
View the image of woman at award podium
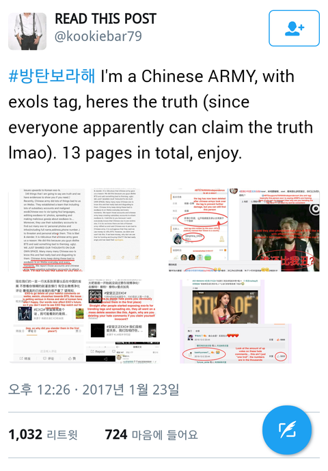coord(236,321)
